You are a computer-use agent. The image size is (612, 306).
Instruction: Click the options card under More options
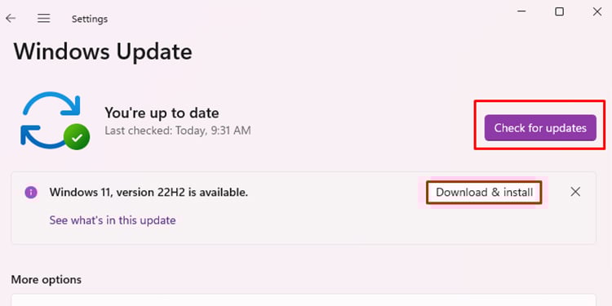304,300
